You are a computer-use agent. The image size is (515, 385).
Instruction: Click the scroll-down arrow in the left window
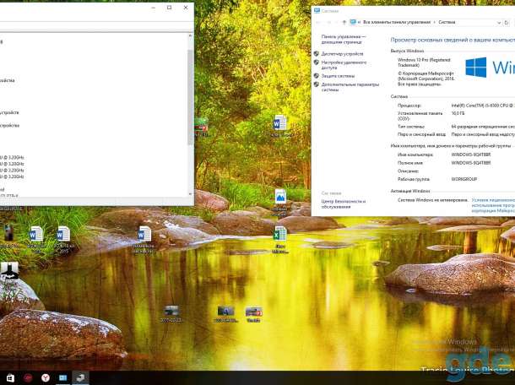point(190,194)
